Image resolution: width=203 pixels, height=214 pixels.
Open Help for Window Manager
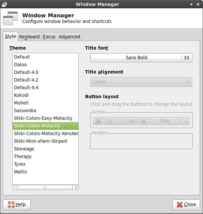pos(17,204)
